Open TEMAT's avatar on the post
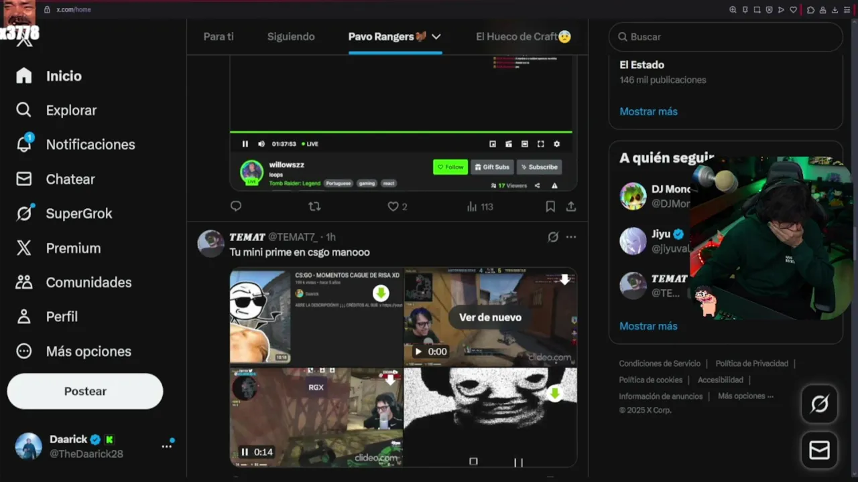This screenshot has width=858, height=482. (210, 244)
